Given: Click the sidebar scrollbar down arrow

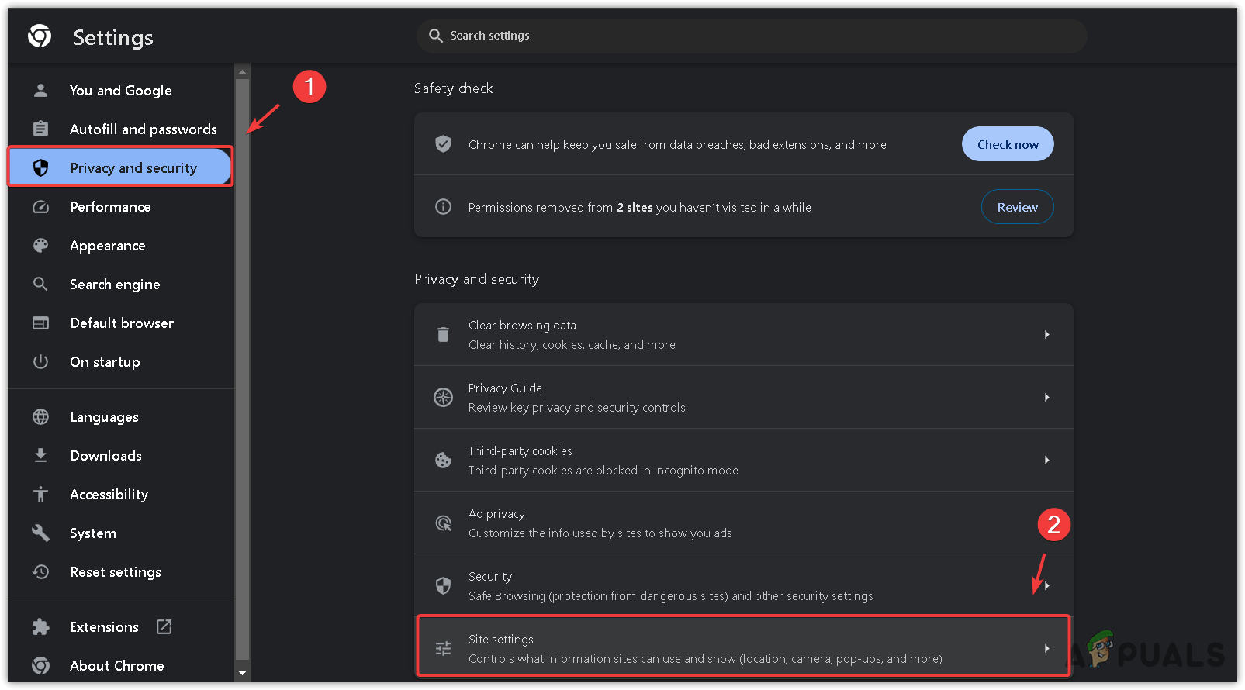Looking at the screenshot, I should [x=242, y=673].
